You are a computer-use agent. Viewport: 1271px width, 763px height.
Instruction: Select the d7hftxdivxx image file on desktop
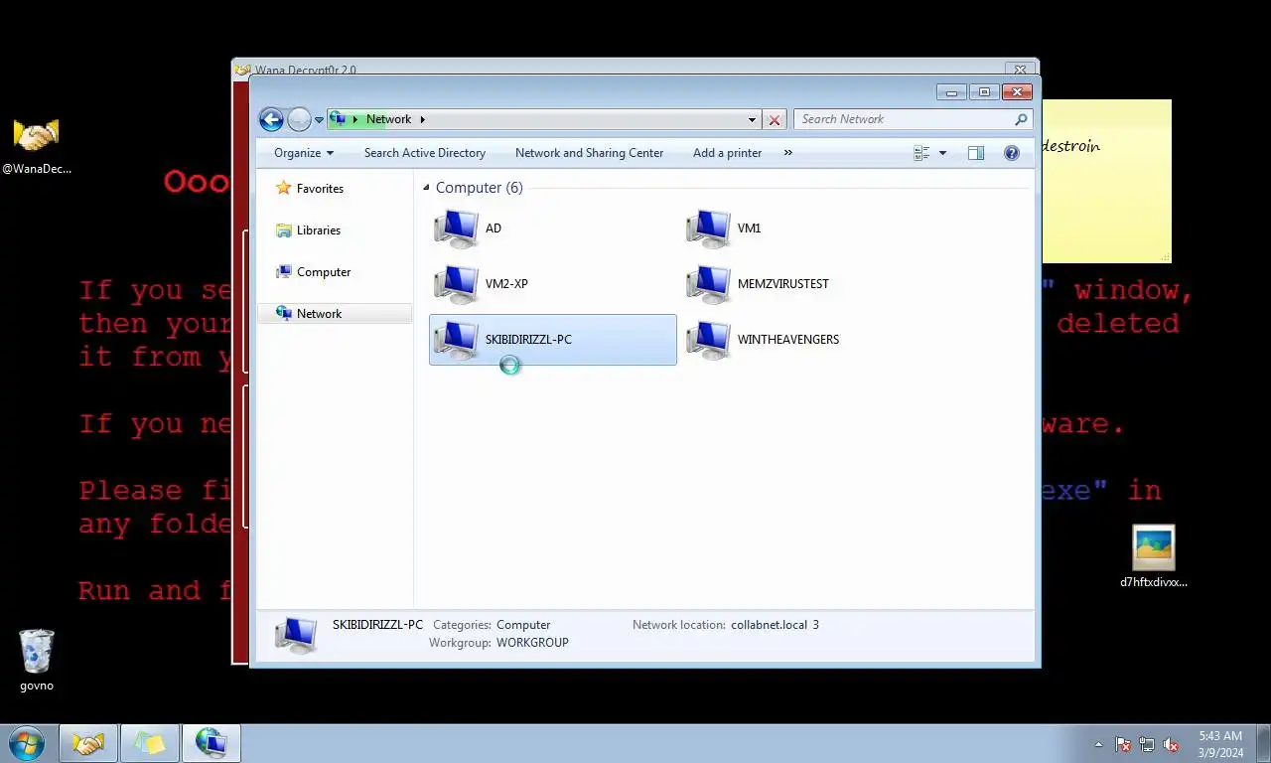point(1153,556)
